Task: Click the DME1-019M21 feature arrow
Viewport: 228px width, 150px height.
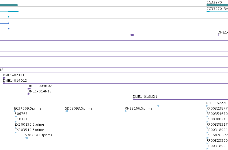Action: 134,99
